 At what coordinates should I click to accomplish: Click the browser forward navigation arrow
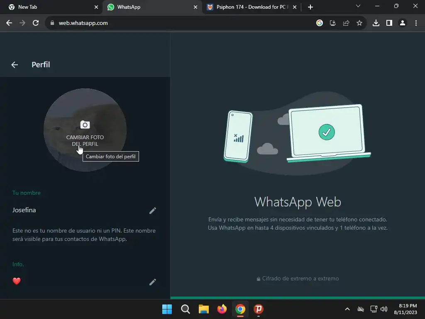pos(22,23)
